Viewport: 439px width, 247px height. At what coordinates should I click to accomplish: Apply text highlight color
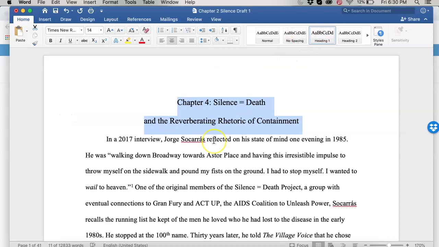[128, 40]
